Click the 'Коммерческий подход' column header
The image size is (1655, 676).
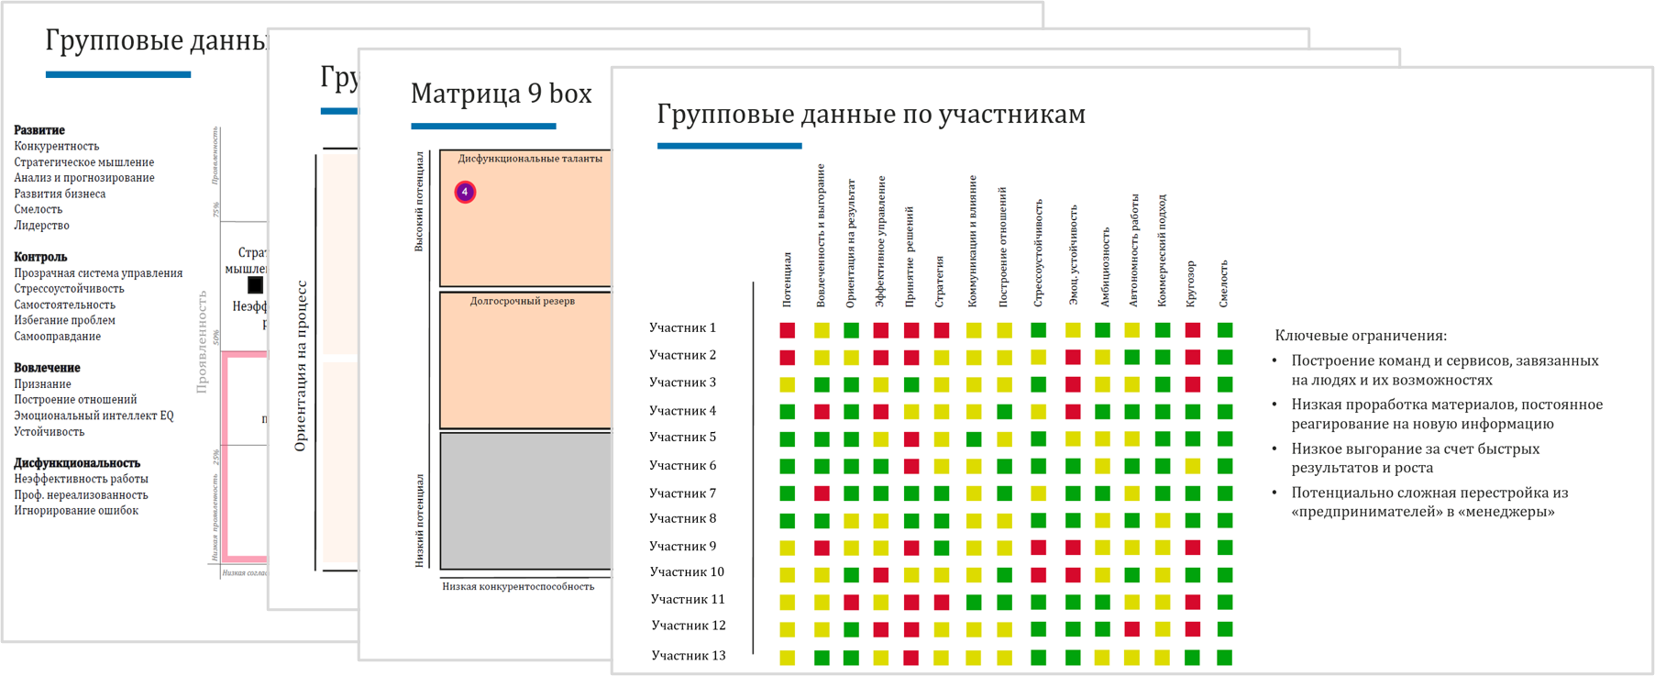pos(1162,250)
